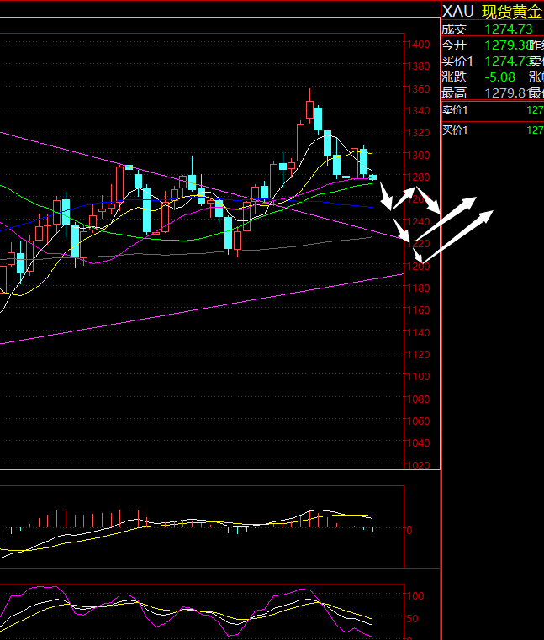The image size is (544, 640).
Task: Click the 1040 price axis label
Action: (x=419, y=443)
